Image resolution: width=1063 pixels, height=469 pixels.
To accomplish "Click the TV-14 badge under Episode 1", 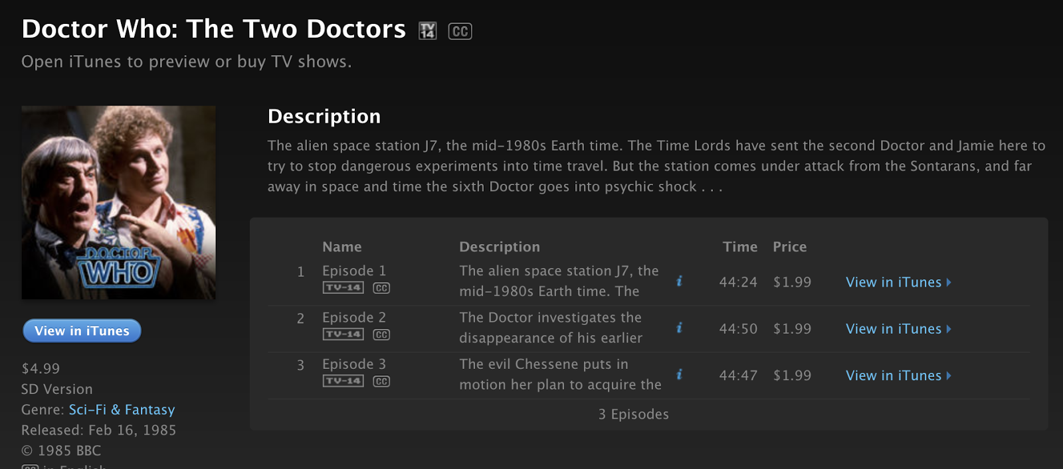I will tap(343, 288).
